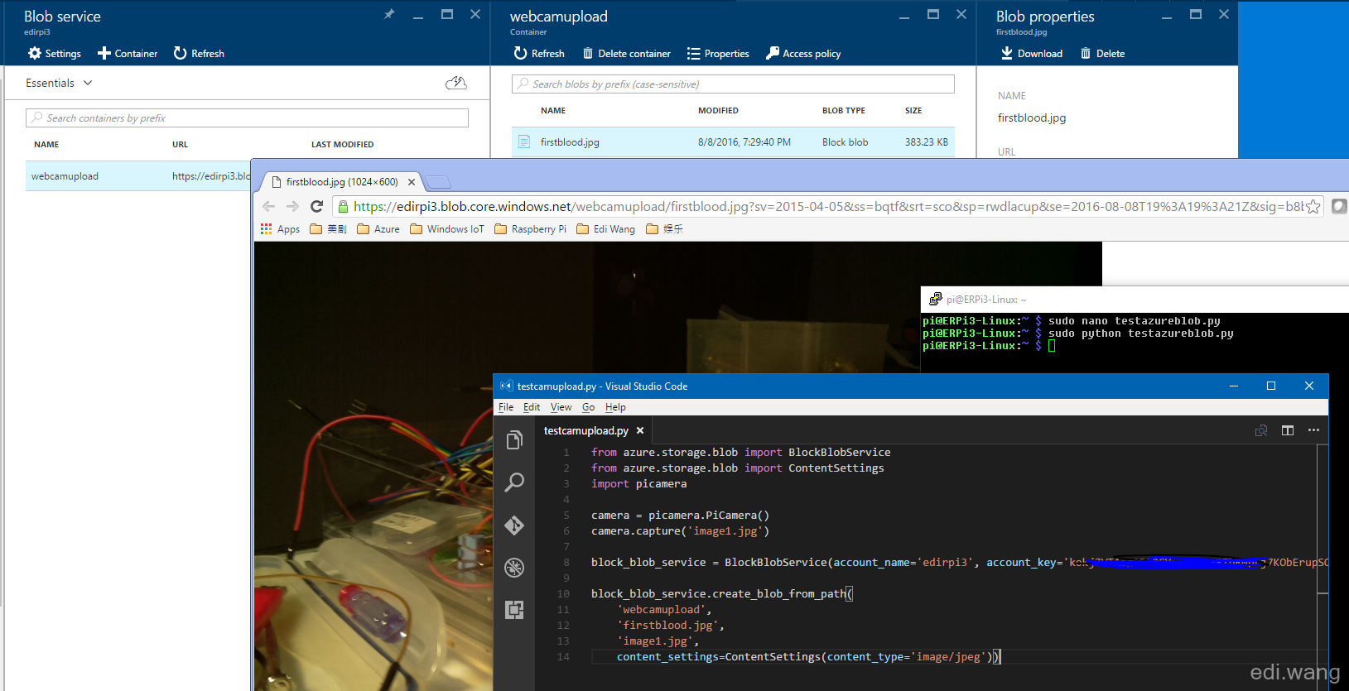Viewport: 1349px width, 691px height.
Task: Maximize the webcamupload blade
Action: click(x=933, y=14)
